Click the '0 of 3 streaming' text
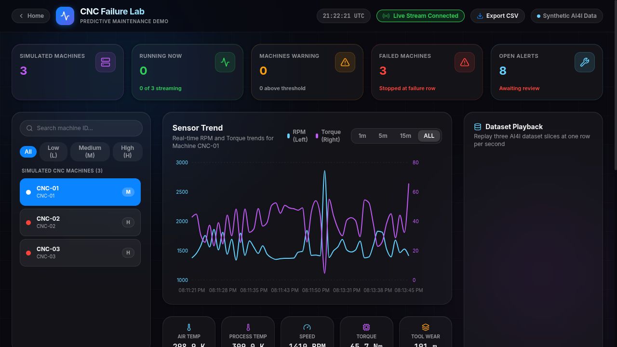This screenshot has height=347, width=617. pos(161,88)
